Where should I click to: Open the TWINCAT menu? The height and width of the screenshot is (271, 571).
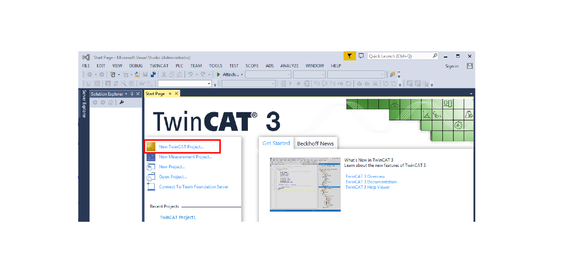click(159, 66)
